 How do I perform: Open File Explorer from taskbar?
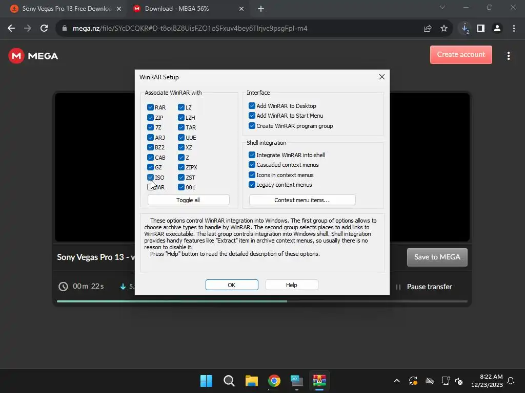pos(251,381)
